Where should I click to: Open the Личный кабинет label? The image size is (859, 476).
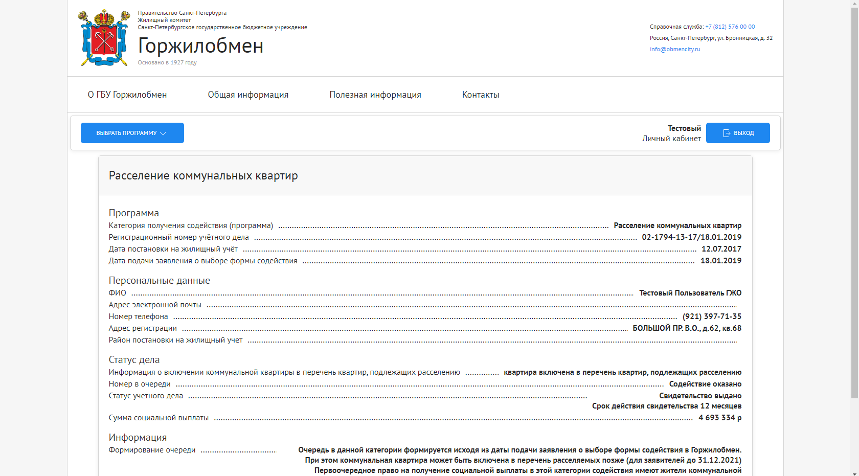point(671,139)
